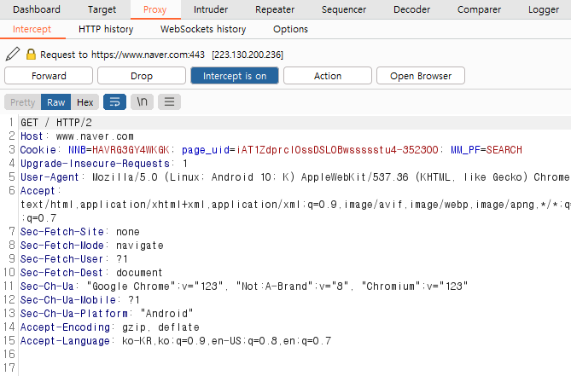Screen dimensions: 571x376
Task: Click the MM_PF cookie value SEARCH
Action: [504, 150]
